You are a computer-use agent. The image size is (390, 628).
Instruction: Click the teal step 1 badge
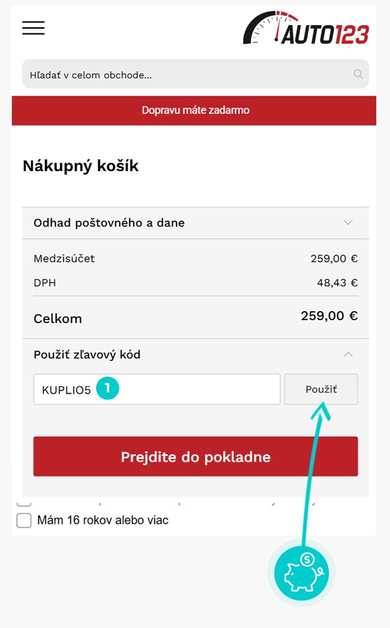pyautogui.click(x=107, y=389)
